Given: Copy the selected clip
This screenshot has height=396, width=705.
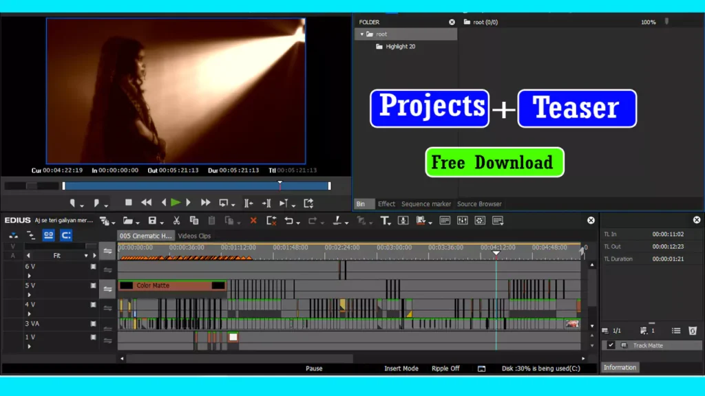Looking at the screenshot, I should point(194,221).
